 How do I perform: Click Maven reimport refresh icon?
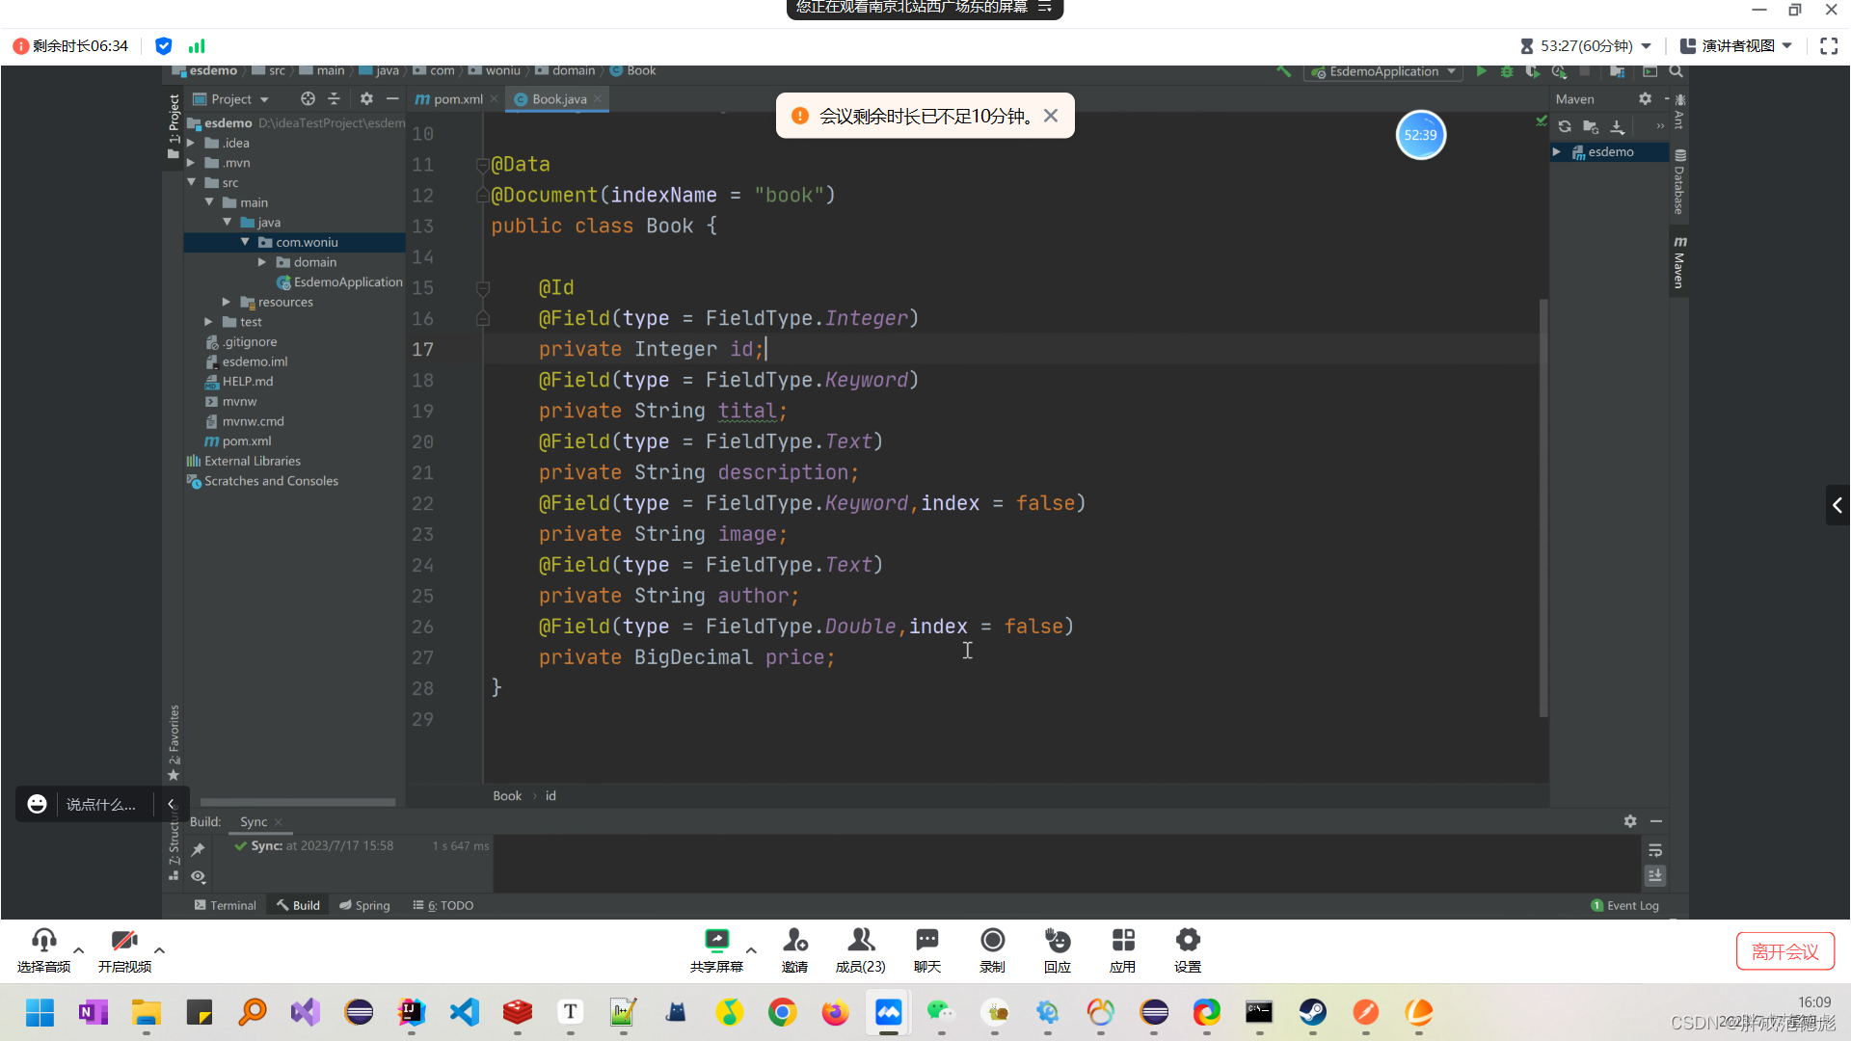pos(1565,126)
